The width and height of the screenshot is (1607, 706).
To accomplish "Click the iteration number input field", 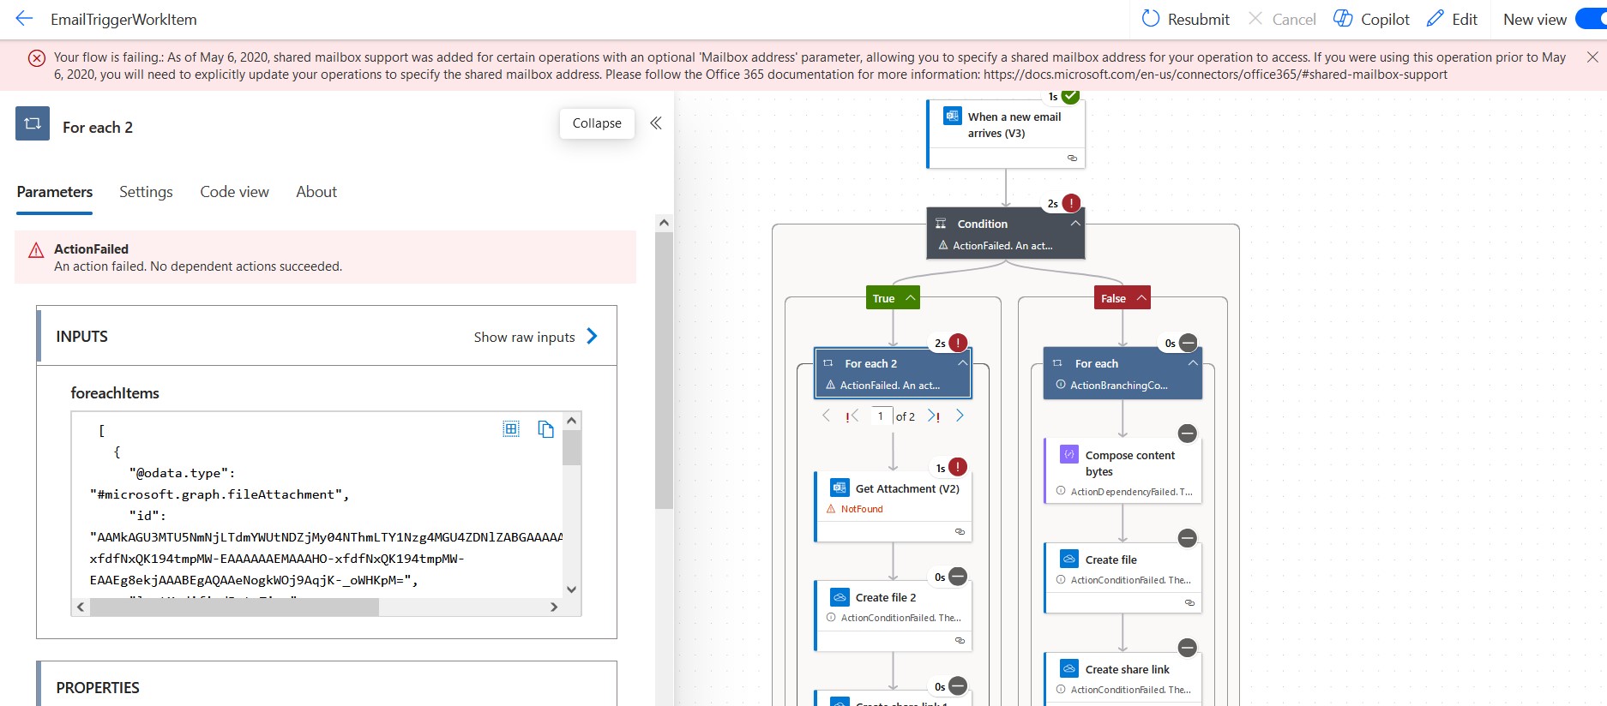I will tap(881, 416).
